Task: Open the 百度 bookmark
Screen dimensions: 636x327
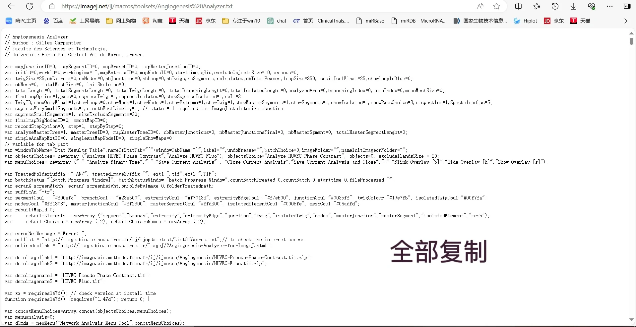Action: 53,21
